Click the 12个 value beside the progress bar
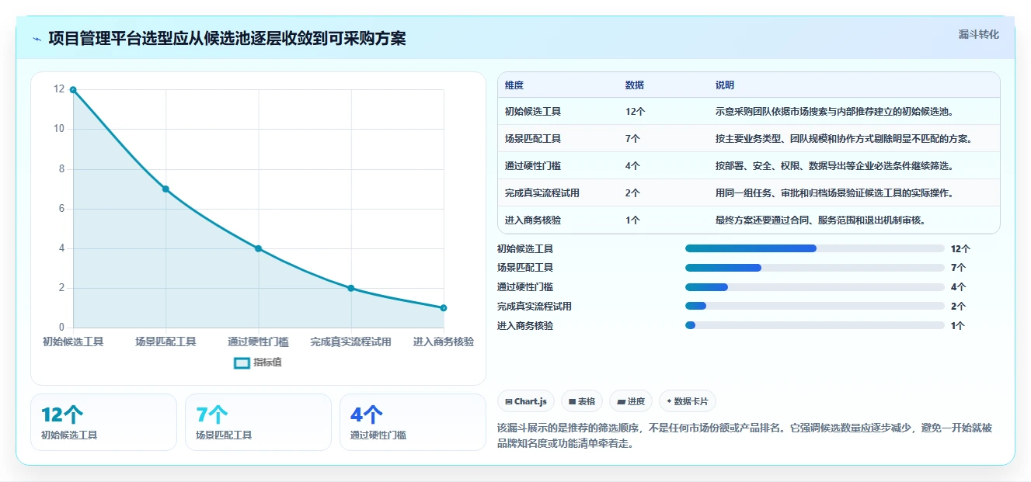 [x=961, y=249]
